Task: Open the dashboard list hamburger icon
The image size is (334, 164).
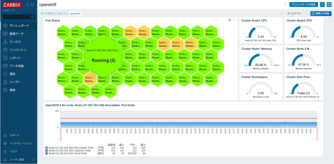Action: point(322,4)
